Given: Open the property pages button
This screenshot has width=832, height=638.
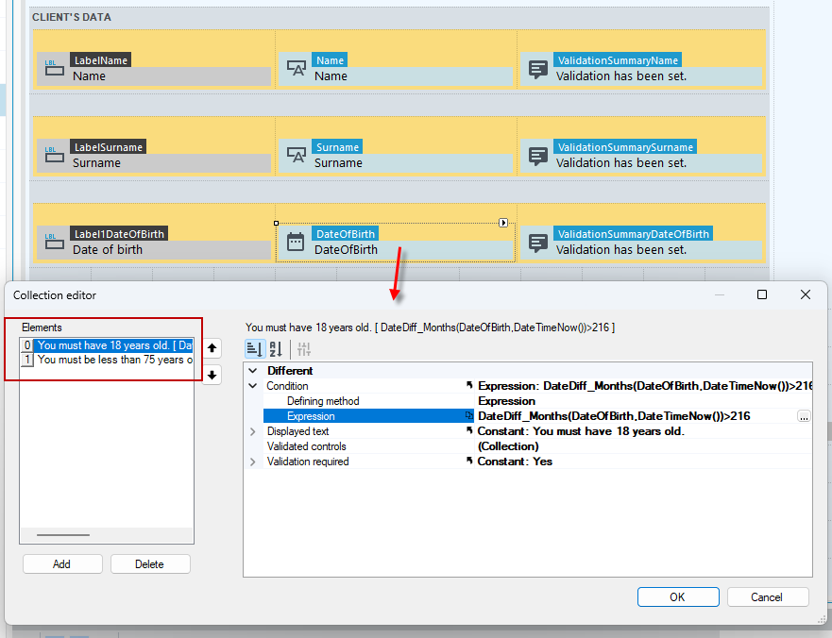Looking at the screenshot, I should click(304, 349).
